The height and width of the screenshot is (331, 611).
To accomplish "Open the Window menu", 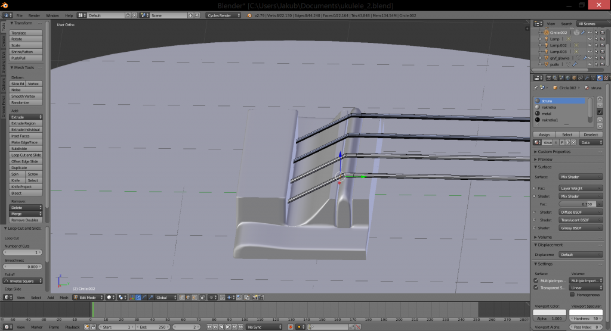I will point(53,15).
